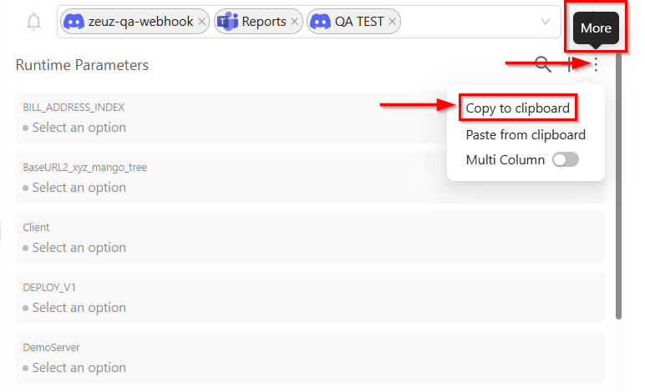The image size is (645, 392).
Task: Select Copy to clipboard menu item
Action: [517, 108]
